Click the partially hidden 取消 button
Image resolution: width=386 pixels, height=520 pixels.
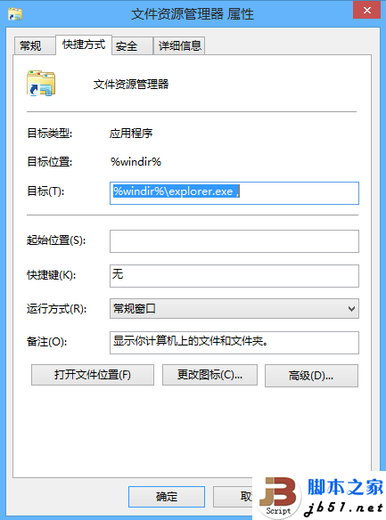pos(233,497)
